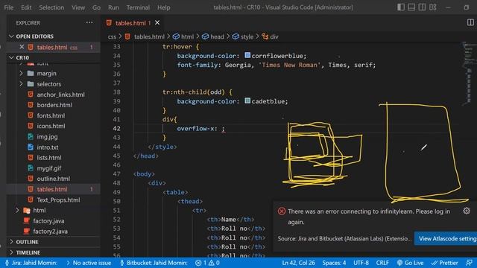Open anchor_links.html file
Viewport: 477px width, 268px height.
pos(60,95)
